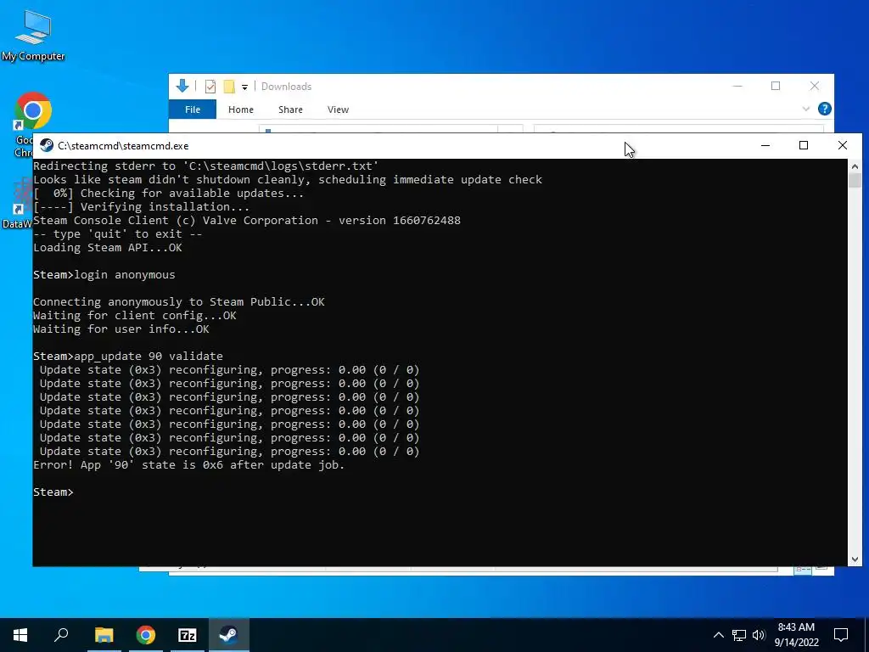Screen dimensions: 869x652
Task: Open the Windows Start menu
Action: click(x=20, y=635)
